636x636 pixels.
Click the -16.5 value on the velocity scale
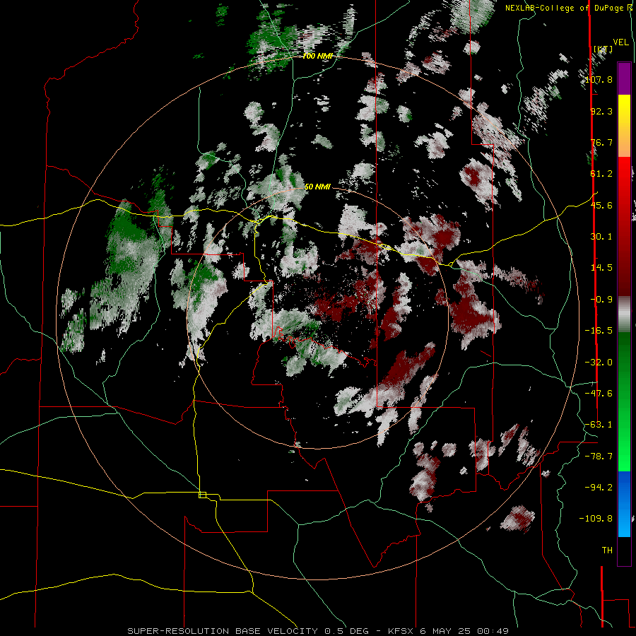pos(599,331)
